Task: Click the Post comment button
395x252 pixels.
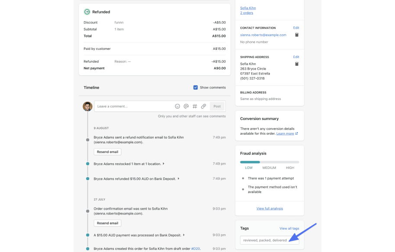Action: pos(217,106)
